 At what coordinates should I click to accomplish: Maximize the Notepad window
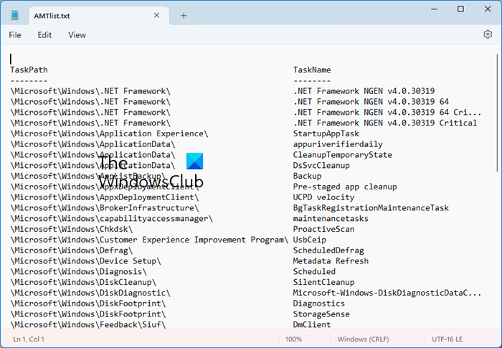coord(460,9)
